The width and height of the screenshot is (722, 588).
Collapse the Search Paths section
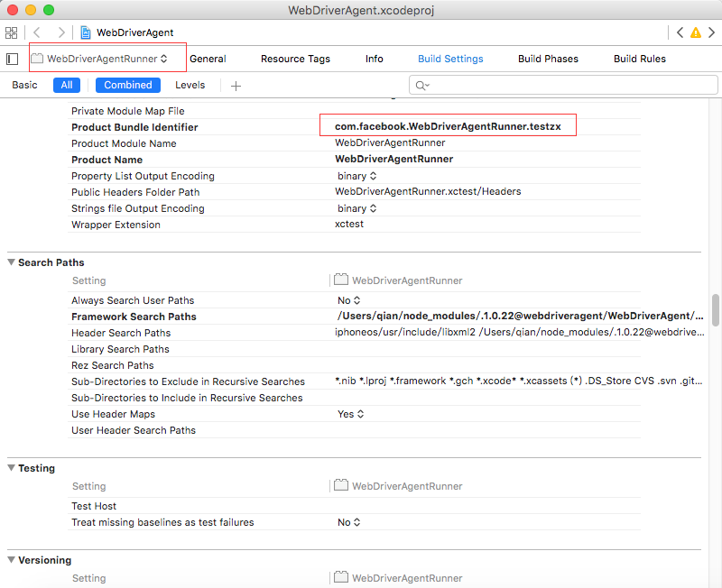pos(11,262)
